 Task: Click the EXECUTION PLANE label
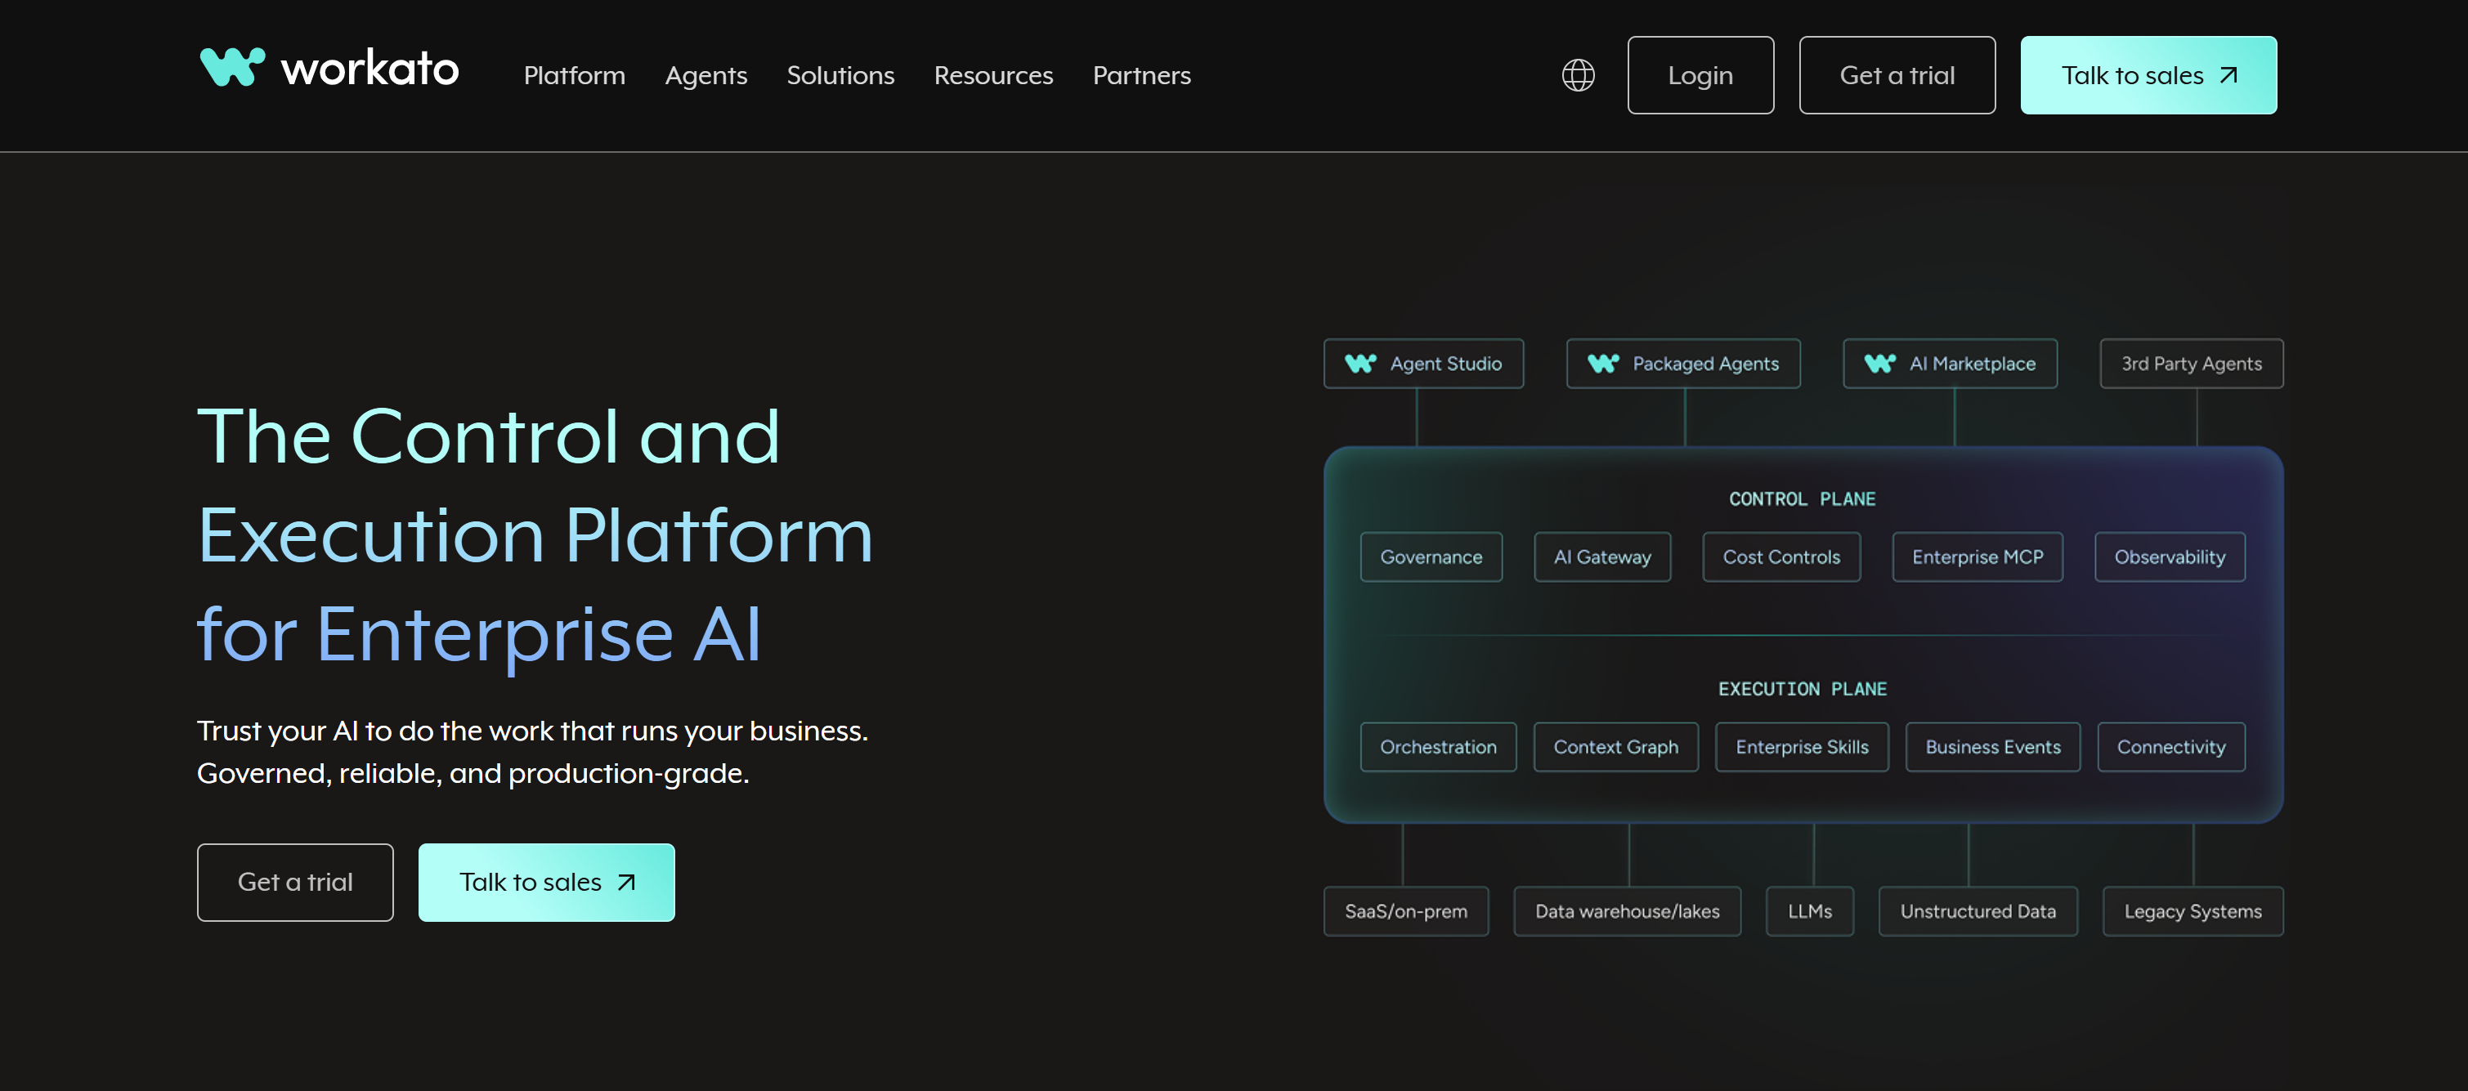1802,689
